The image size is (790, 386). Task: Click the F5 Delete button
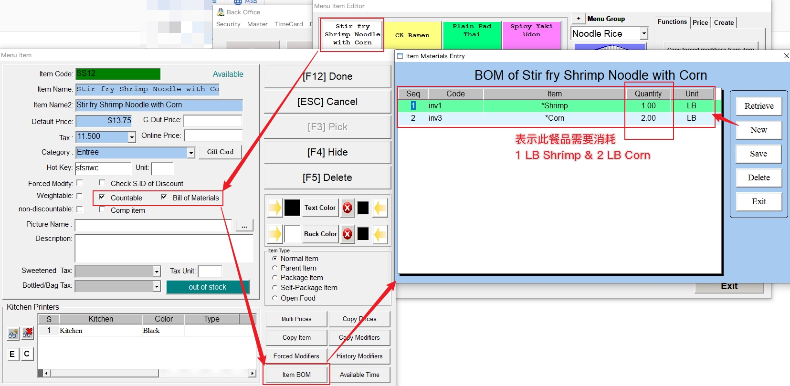coord(327,177)
